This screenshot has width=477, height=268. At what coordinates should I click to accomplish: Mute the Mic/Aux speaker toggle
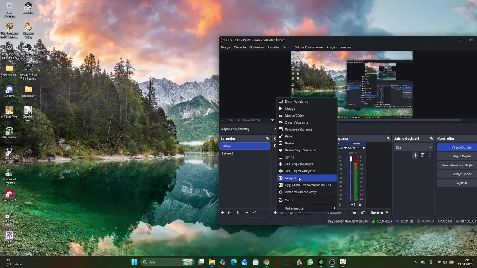point(353,204)
